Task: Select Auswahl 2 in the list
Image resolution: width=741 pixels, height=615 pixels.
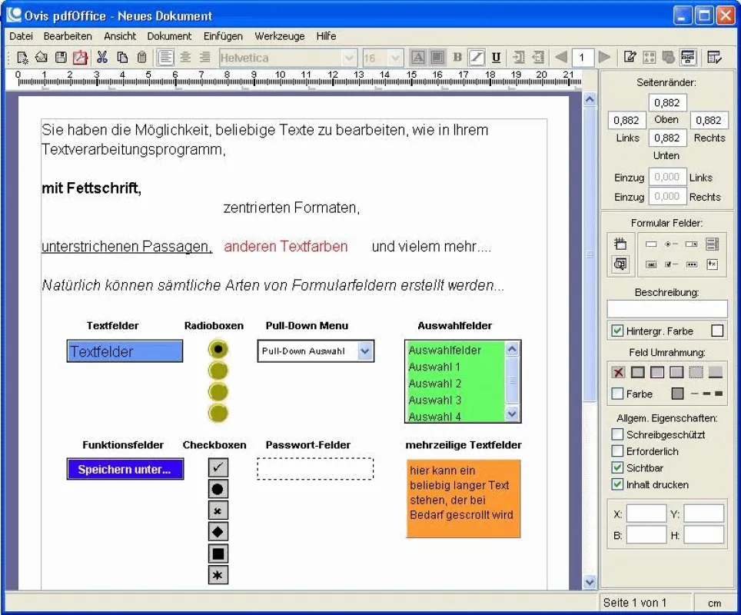Action: (x=454, y=384)
